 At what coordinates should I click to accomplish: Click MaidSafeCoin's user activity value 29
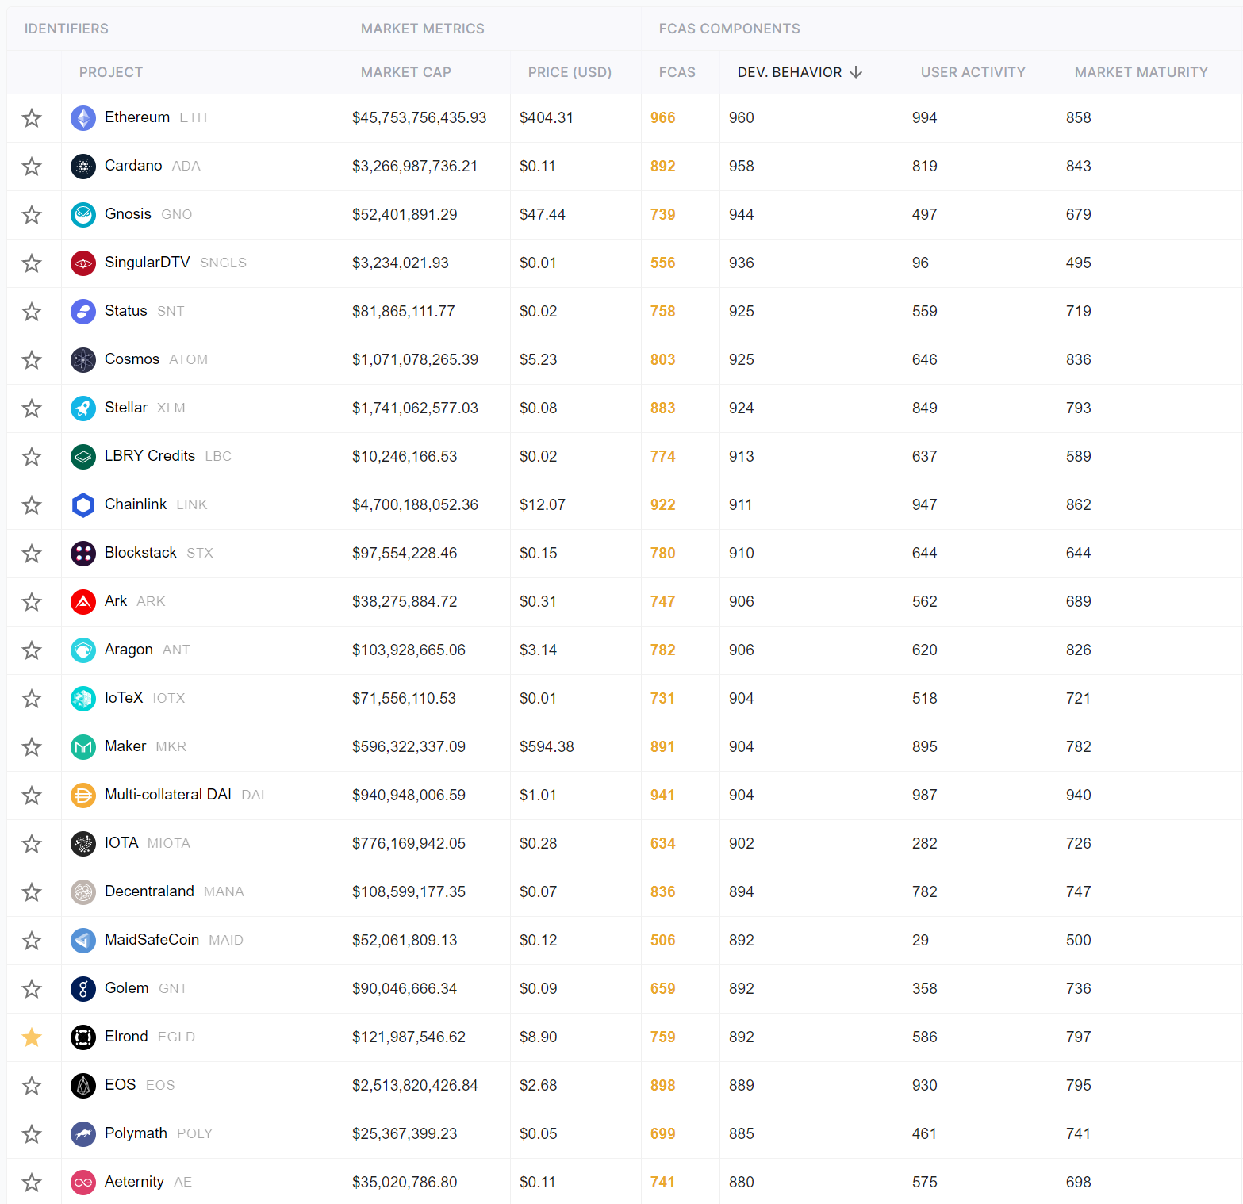[920, 941]
